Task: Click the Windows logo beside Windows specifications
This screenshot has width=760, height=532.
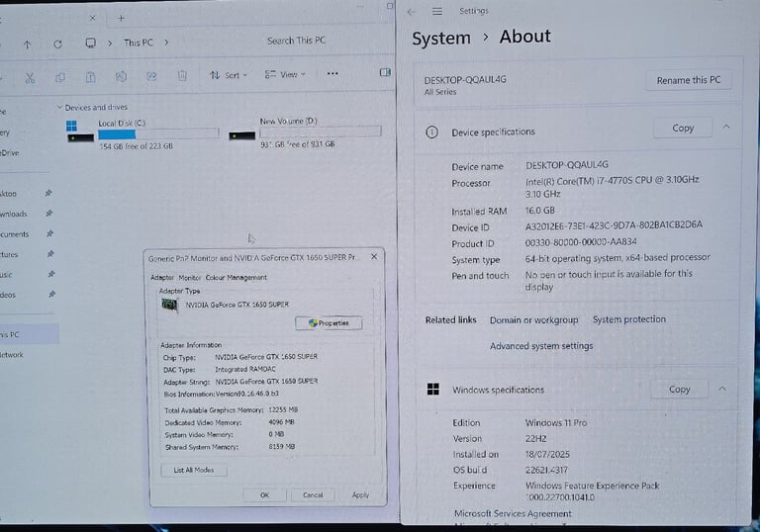Action: coord(432,389)
